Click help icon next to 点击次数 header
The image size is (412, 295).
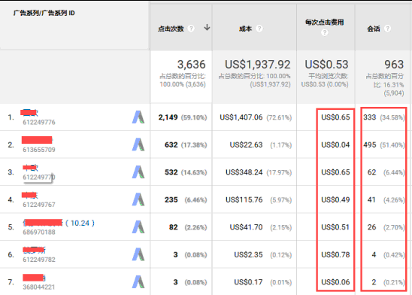(x=191, y=29)
